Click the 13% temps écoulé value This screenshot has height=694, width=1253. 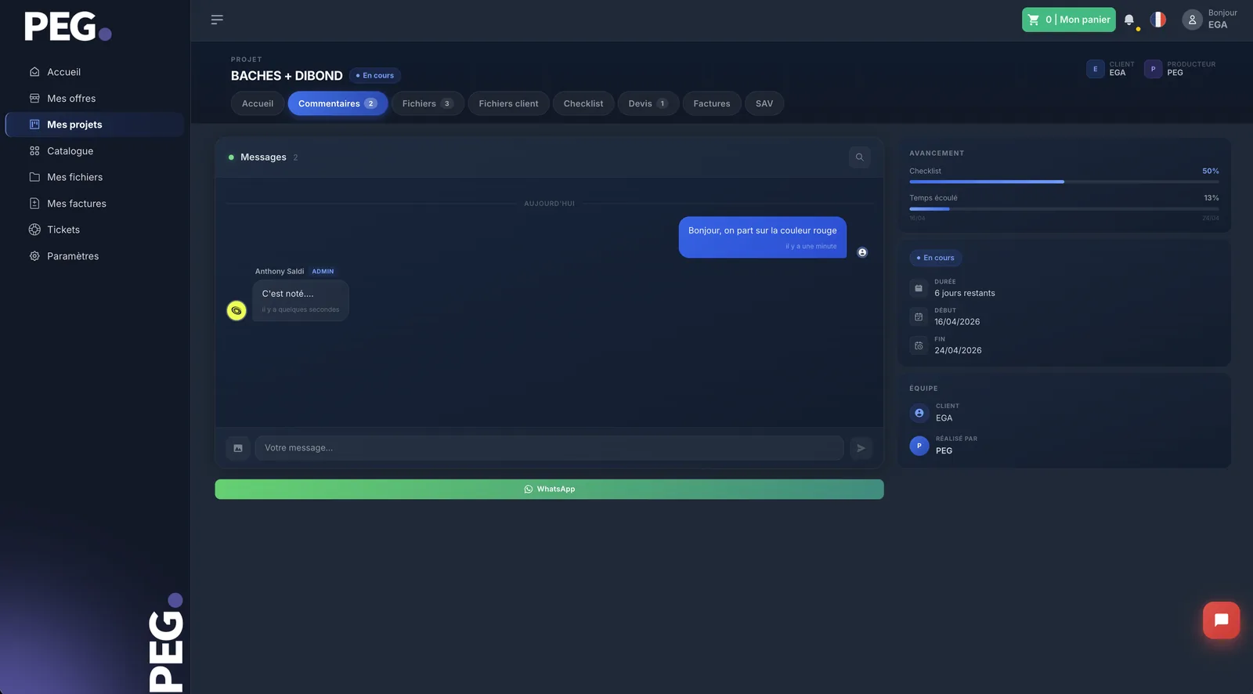point(1211,198)
